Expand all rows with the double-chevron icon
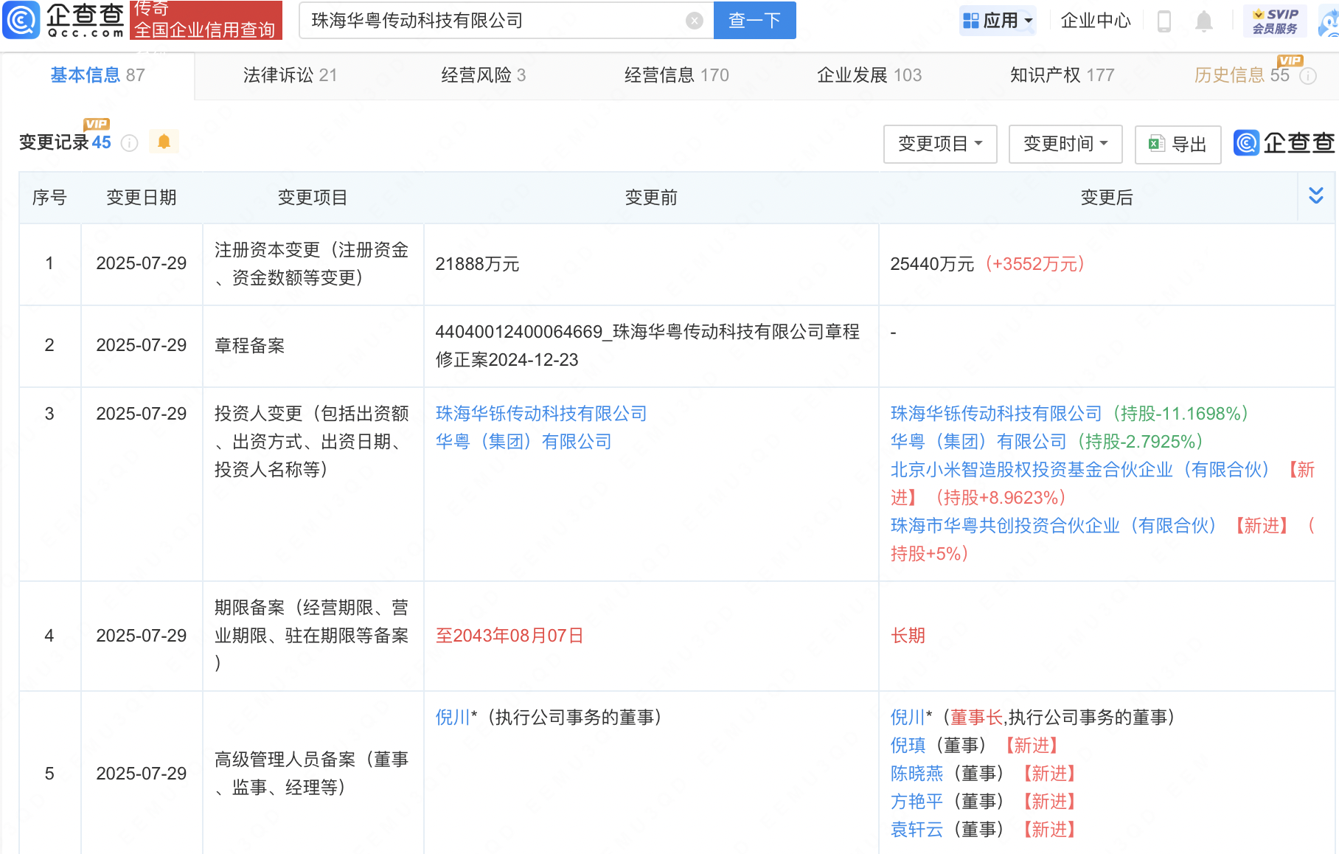The width and height of the screenshot is (1339, 854). pyautogui.click(x=1315, y=196)
